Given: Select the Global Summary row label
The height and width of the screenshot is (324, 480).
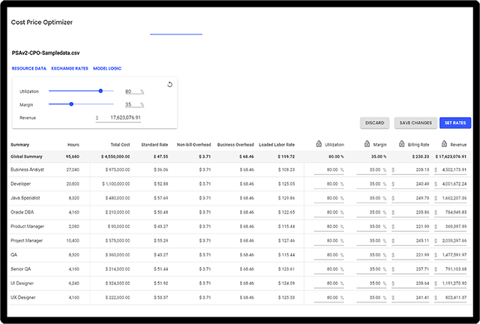Looking at the screenshot, I should point(26,157).
